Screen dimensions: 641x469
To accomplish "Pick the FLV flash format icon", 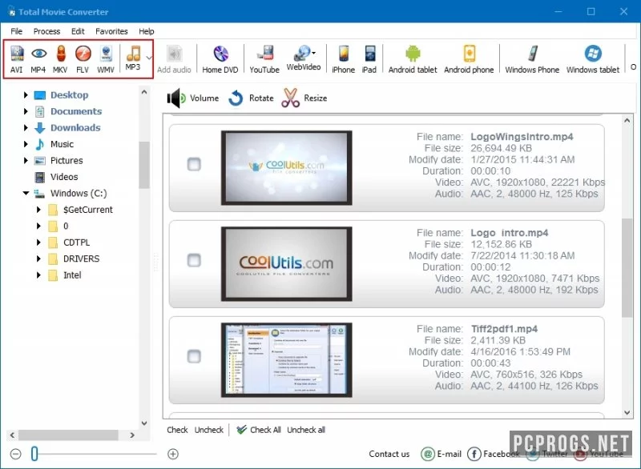I will tap(83, 59).
